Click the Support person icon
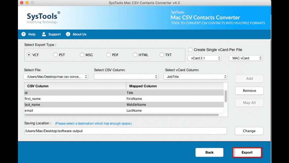 click(44, 34)
